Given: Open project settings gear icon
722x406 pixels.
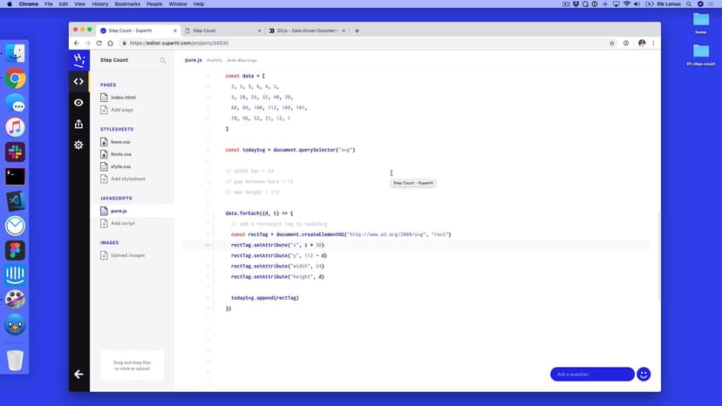Looking at the screenshot, I should (78, 145).
